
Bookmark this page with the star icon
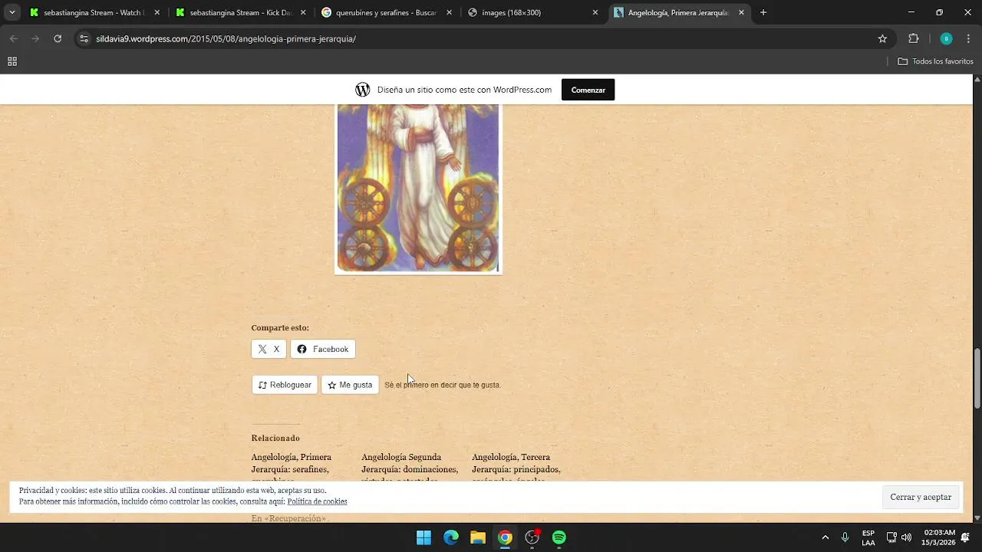882,38
